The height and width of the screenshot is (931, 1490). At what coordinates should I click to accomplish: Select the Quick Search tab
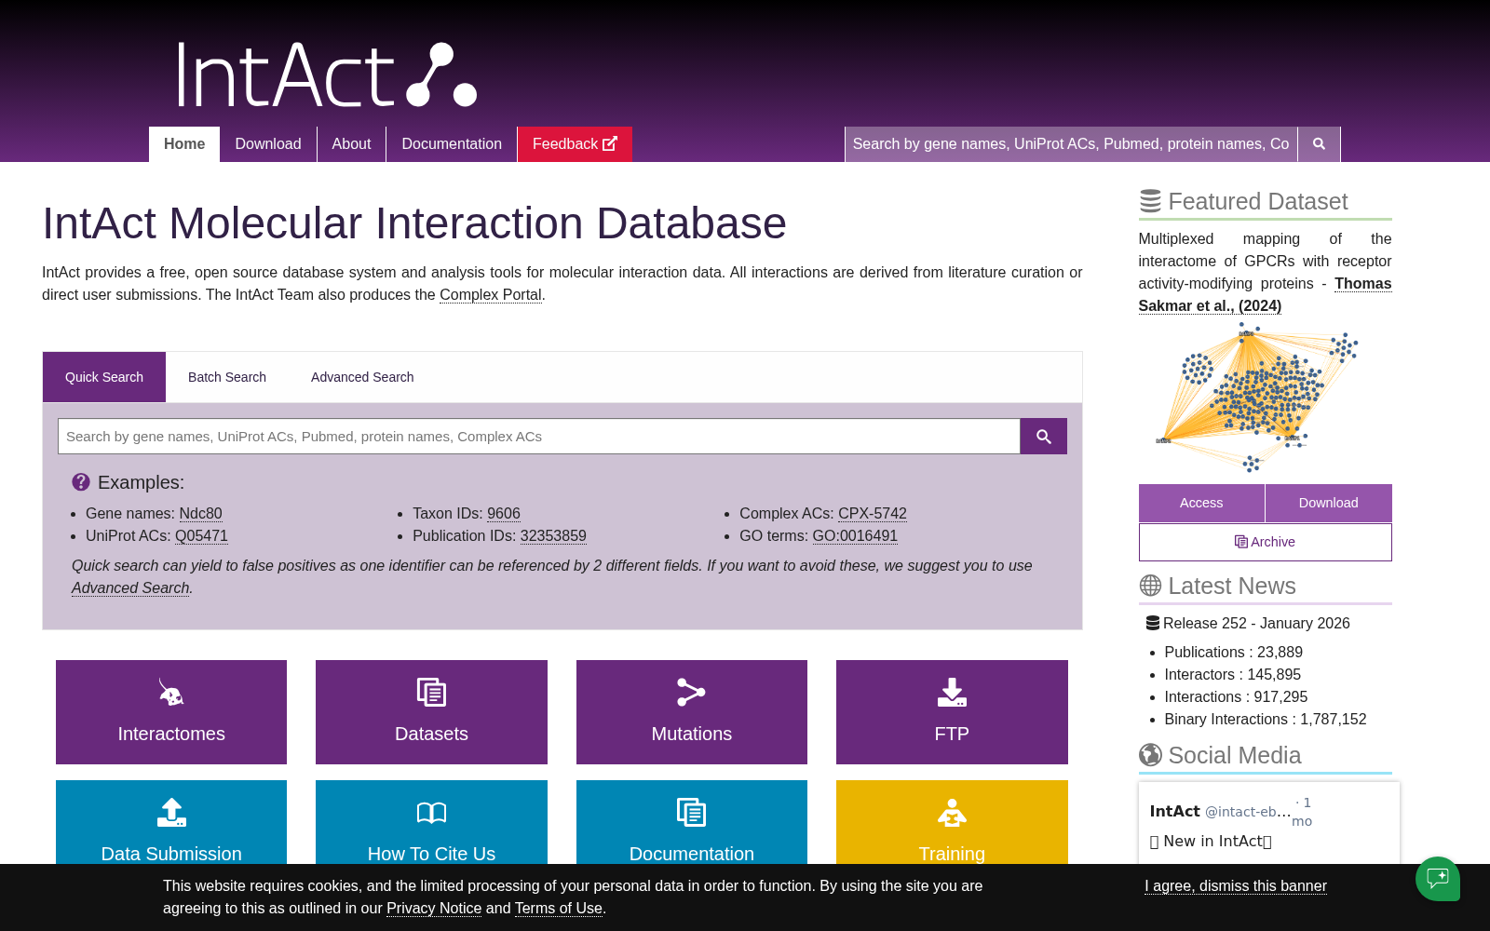click(104, 377)
